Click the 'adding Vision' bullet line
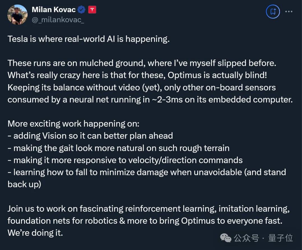302x250 pixels. click(x=90, y=136)
